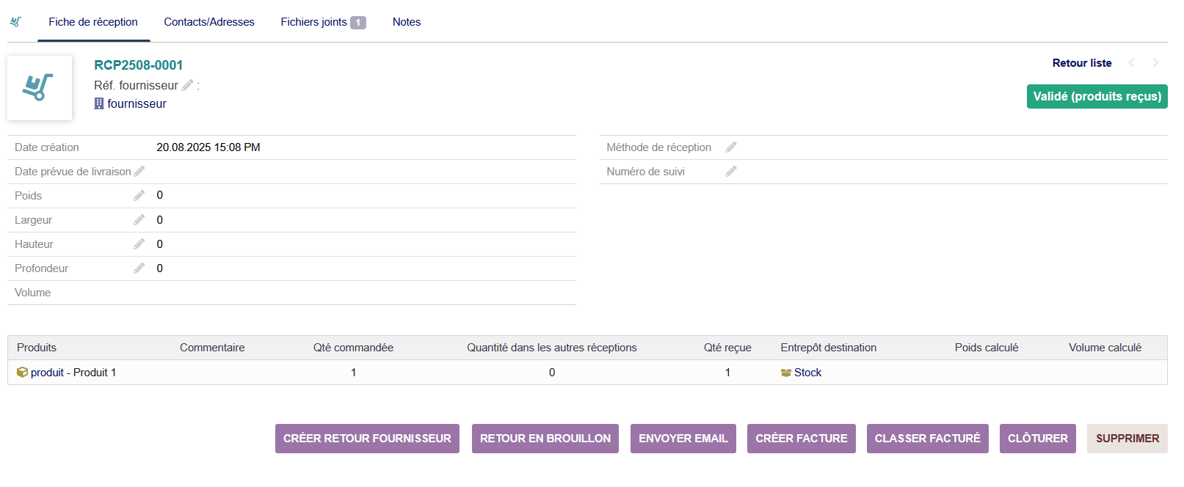
Task: Edit Méthode de réception pencil
Action: pyautogui.click(x=731, y=147)
